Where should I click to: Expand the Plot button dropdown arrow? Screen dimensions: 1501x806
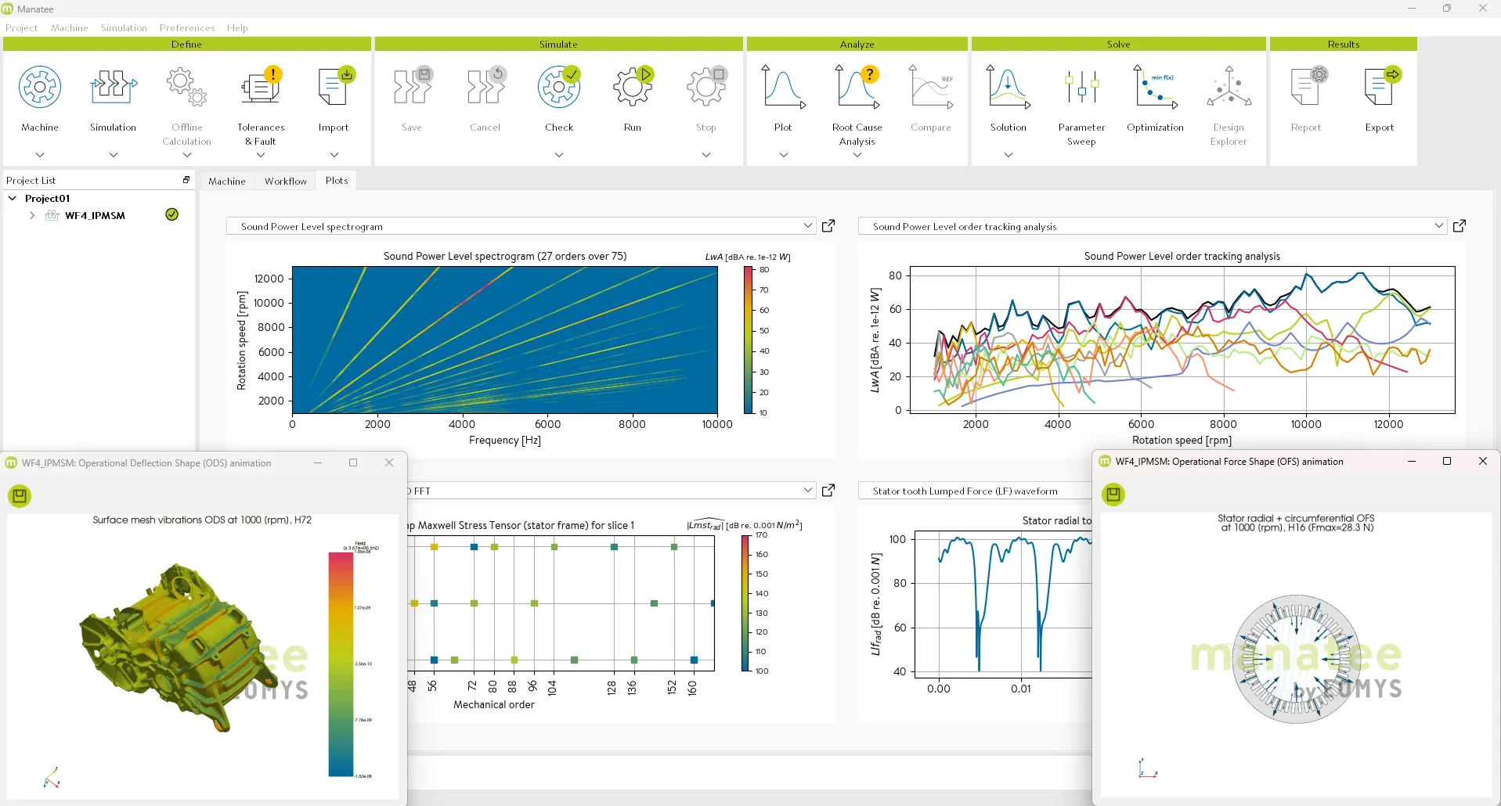[x=783, y=155]
